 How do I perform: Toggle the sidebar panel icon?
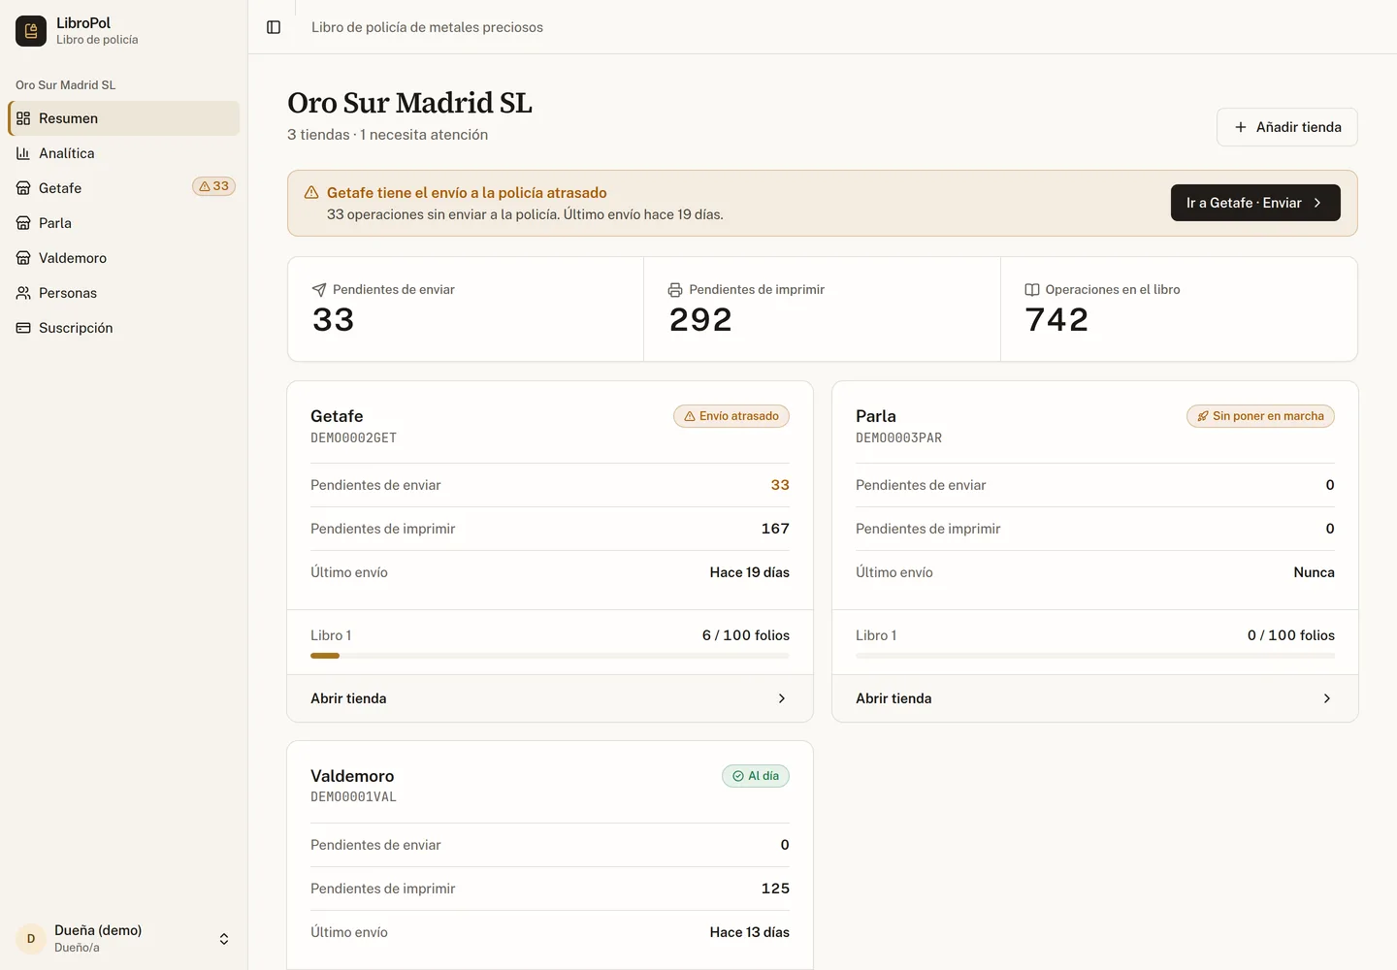click(274, 27)
